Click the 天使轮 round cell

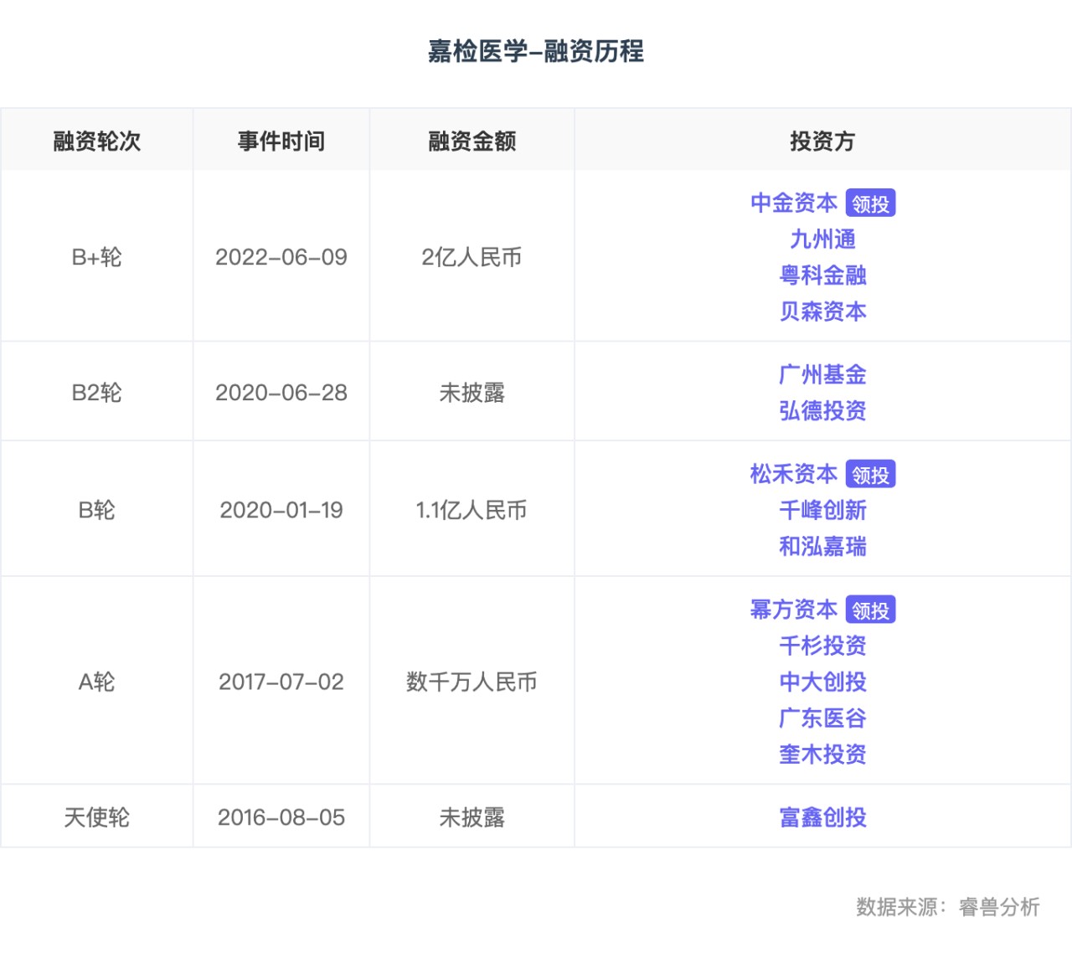(x=97, y=817)
